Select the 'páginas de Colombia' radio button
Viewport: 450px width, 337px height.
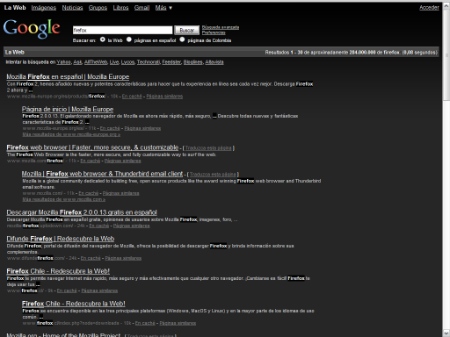pos(182,39)
